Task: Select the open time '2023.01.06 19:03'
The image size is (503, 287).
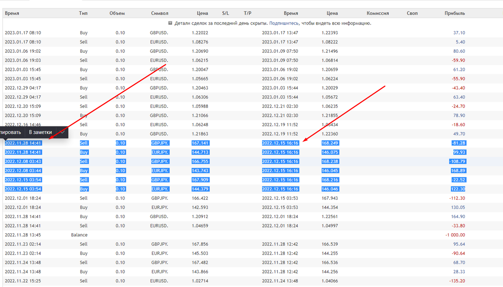Action: click(x=23, y=60)
